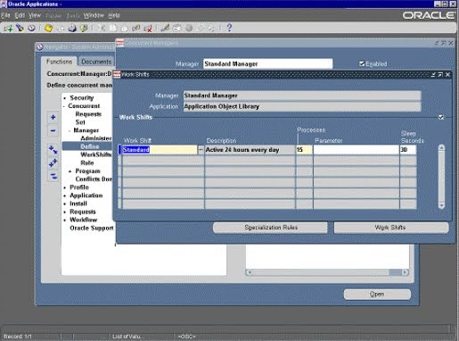Click the Work Shifts button in Concurrent Managers
The width and height of the screenshot is (459, 341).
click(x=390, y=228)
